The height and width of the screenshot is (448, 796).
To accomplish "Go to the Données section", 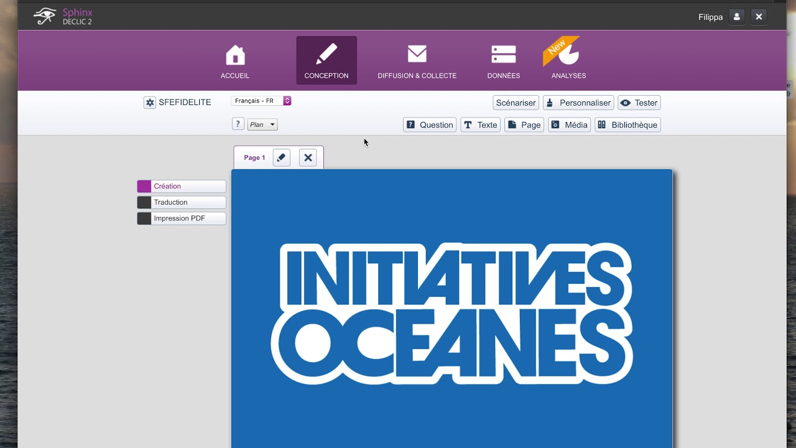I will 504,61.
